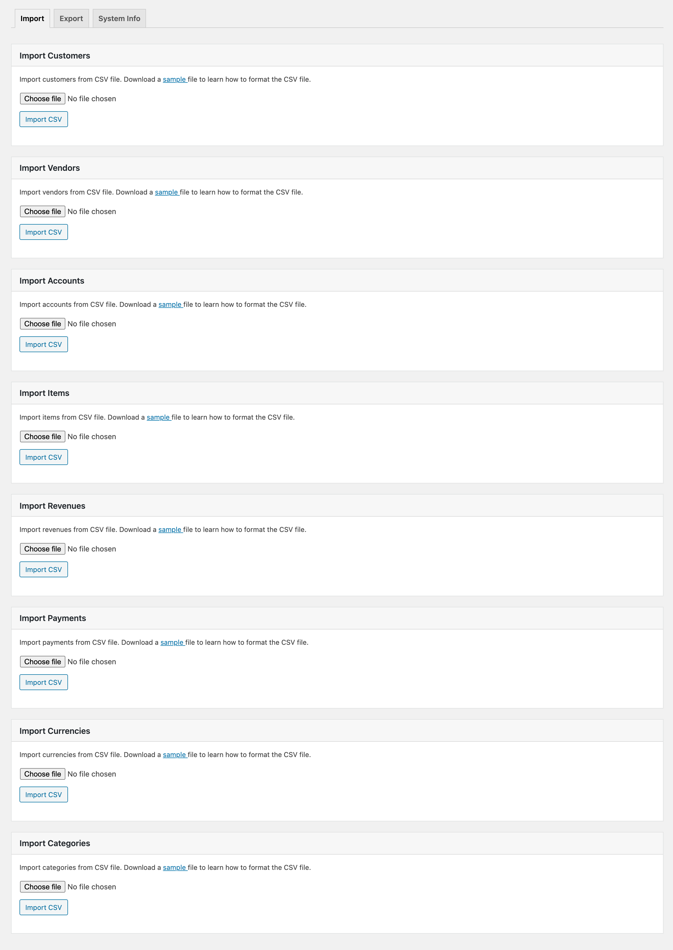
Task: Click Import CSV for customers
Action: point(43,119)
